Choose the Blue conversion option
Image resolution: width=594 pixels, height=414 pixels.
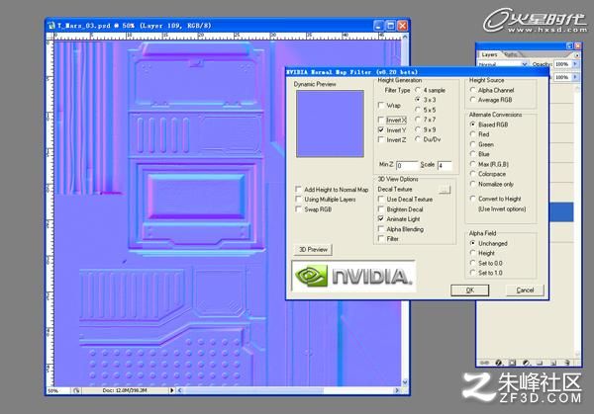(x=472, y=154)
